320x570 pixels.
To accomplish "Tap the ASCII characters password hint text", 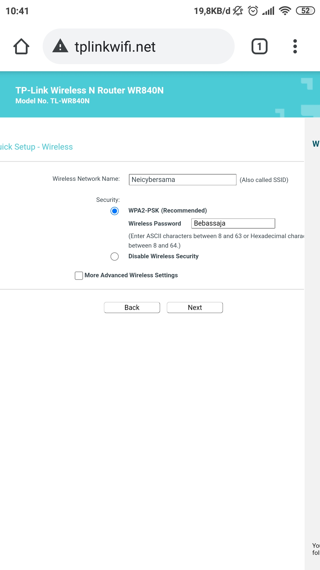I will tap(216, 241).
